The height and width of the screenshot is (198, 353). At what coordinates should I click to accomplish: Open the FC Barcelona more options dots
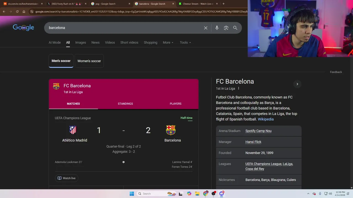[x=239, y=88]
